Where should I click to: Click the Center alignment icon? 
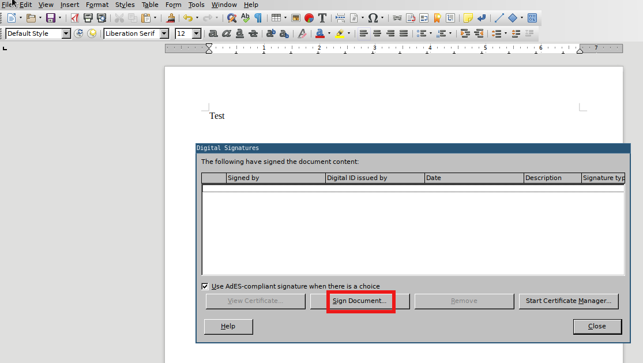377,33
